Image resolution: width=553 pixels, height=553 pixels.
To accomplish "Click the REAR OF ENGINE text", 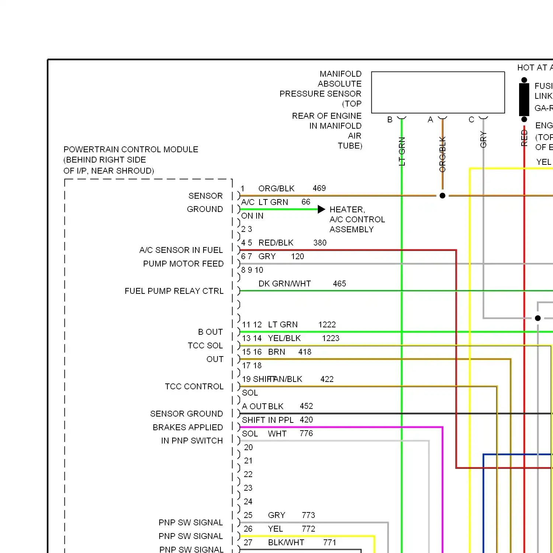I will click(327, 116).
